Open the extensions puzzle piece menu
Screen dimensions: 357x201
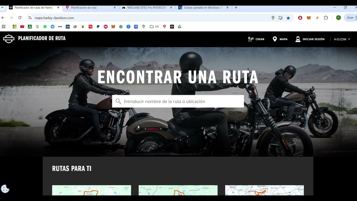pyautogui.click(x=326, y=18)
